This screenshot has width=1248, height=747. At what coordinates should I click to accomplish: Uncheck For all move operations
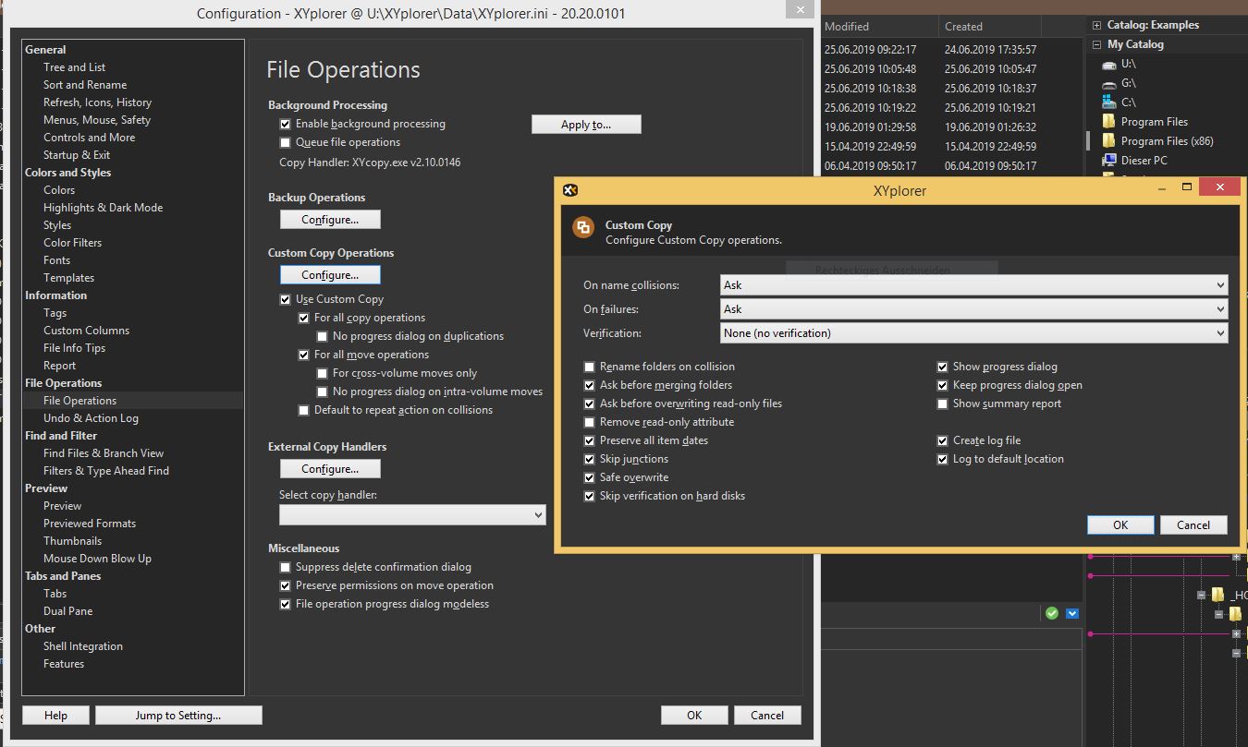[x=303, y=355]
